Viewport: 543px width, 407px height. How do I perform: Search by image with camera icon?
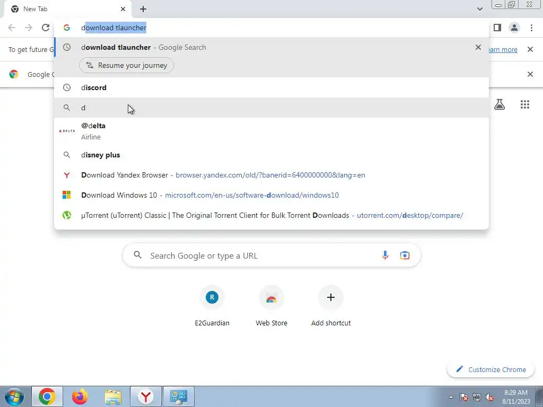(405, 255)
